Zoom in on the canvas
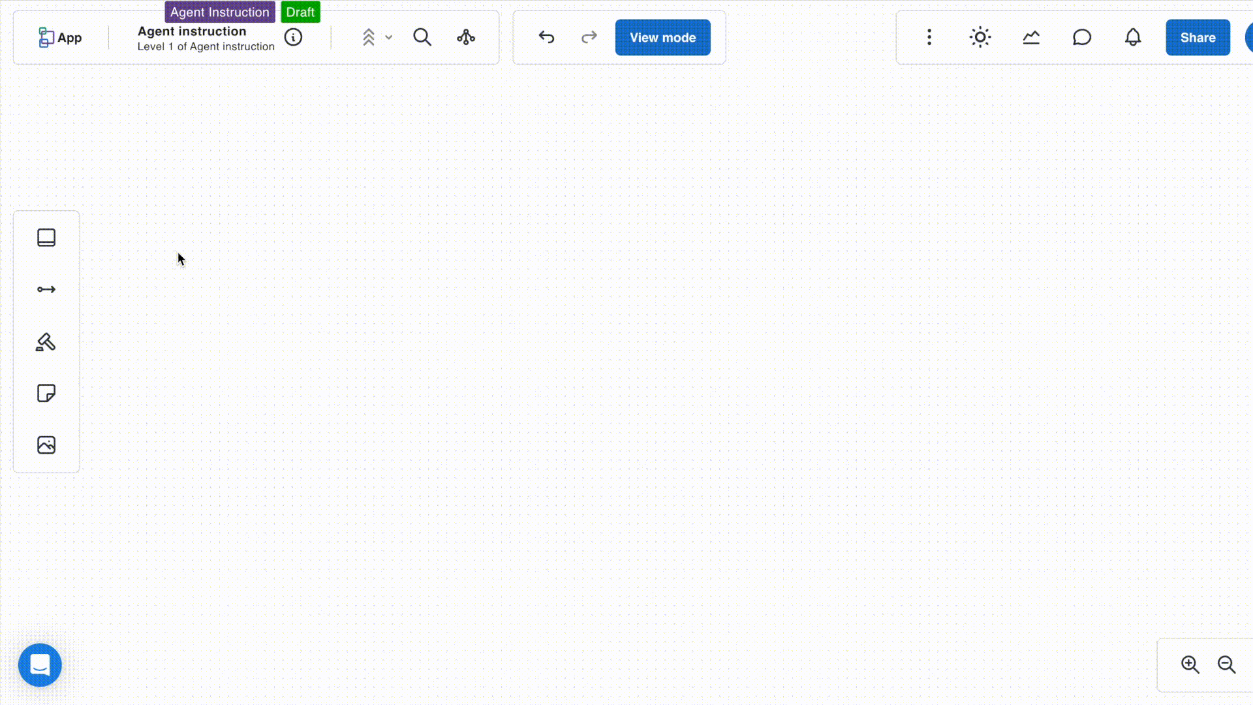This screenshot has height=705, width=1253. (1190, 665)
